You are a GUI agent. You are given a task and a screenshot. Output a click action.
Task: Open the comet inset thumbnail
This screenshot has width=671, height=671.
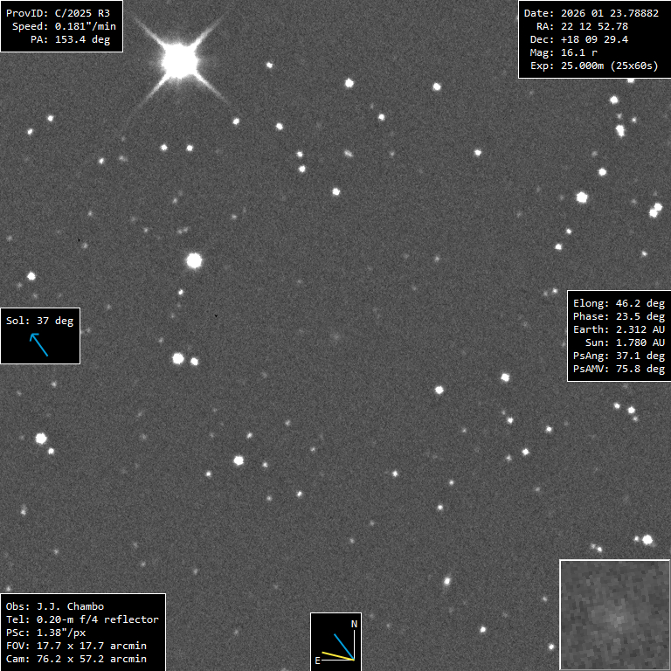point(614,614)
